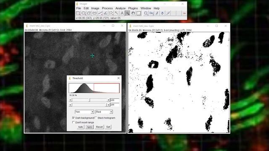Viewport: 269px width, 151px height.
Task: Click the maximum threshold slider track
Action: [89, 104]
